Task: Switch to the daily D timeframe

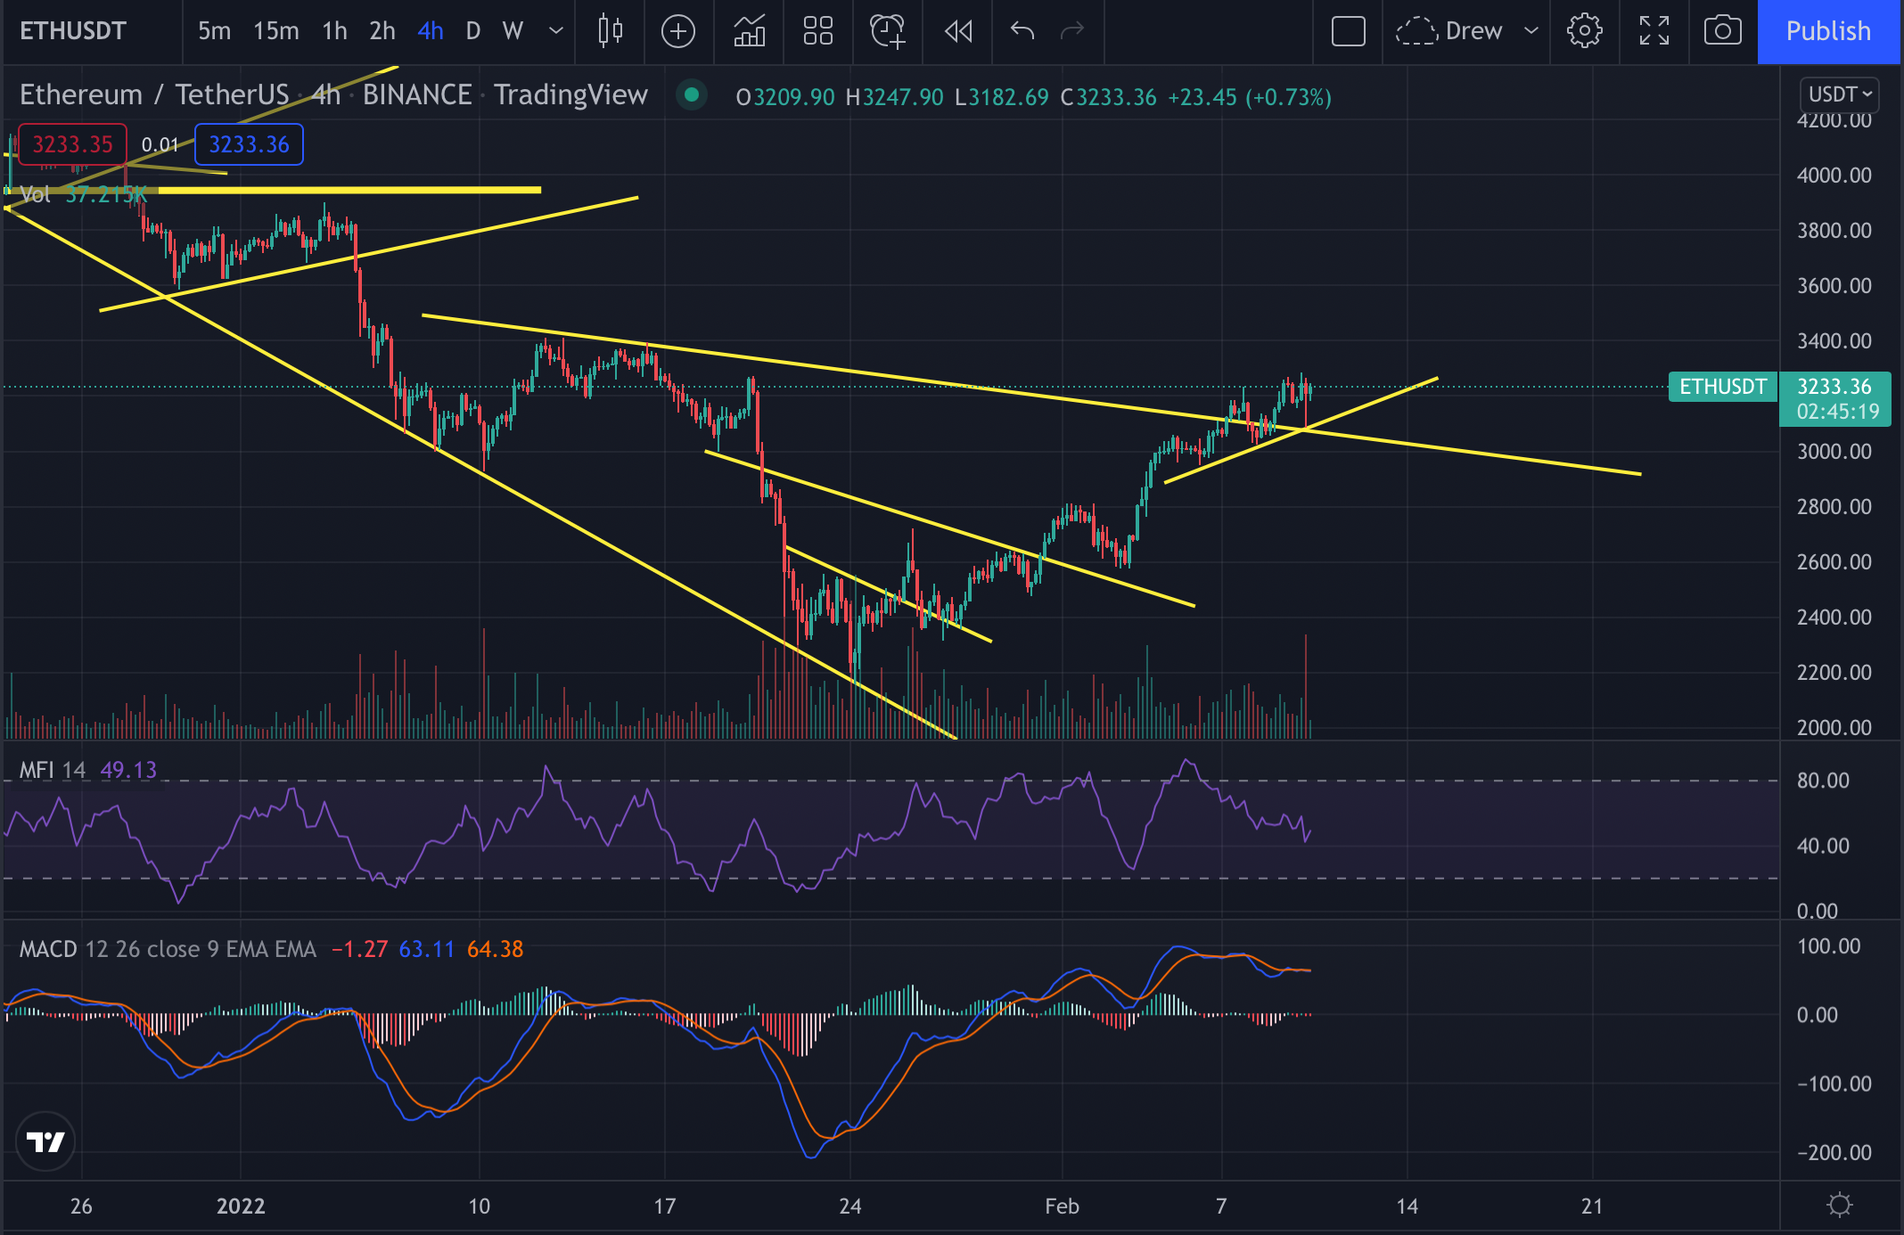Action: (472, 31)
